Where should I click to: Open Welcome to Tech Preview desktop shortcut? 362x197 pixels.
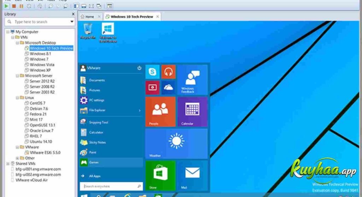[108, 32]
